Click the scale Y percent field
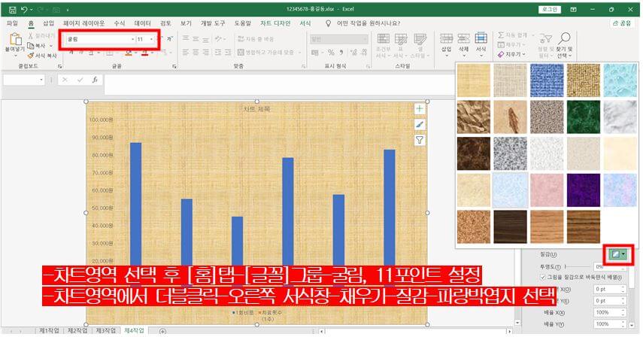 (x=609, y=324)
